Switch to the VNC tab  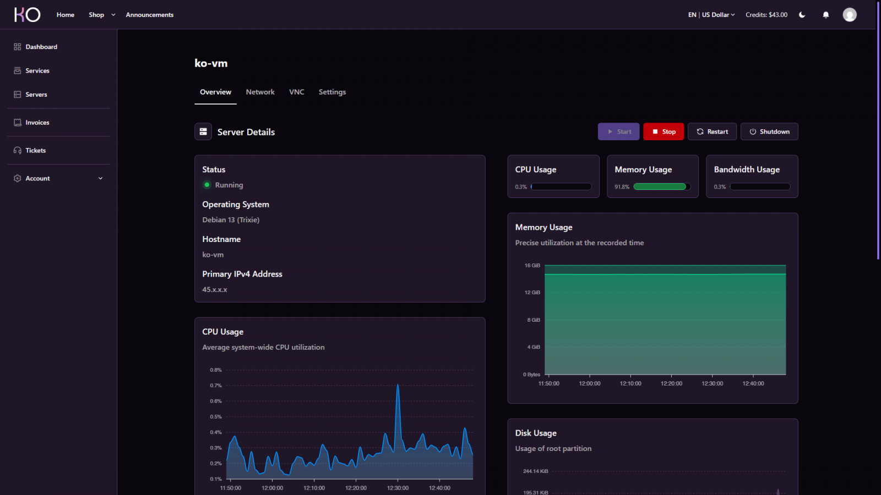point(296,92)
